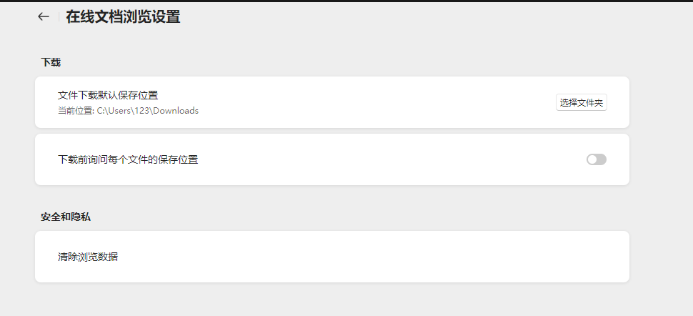The image size is (693, 316).
Task: Click the 当前位置 label text
Action: 75,111
